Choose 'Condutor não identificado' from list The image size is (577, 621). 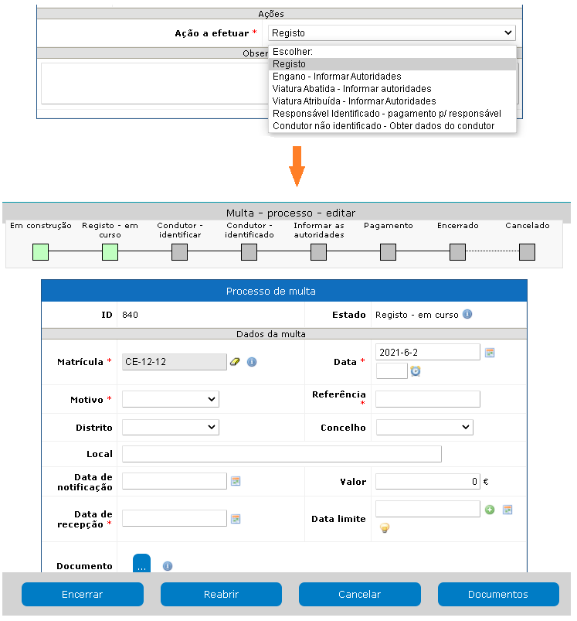383,126
